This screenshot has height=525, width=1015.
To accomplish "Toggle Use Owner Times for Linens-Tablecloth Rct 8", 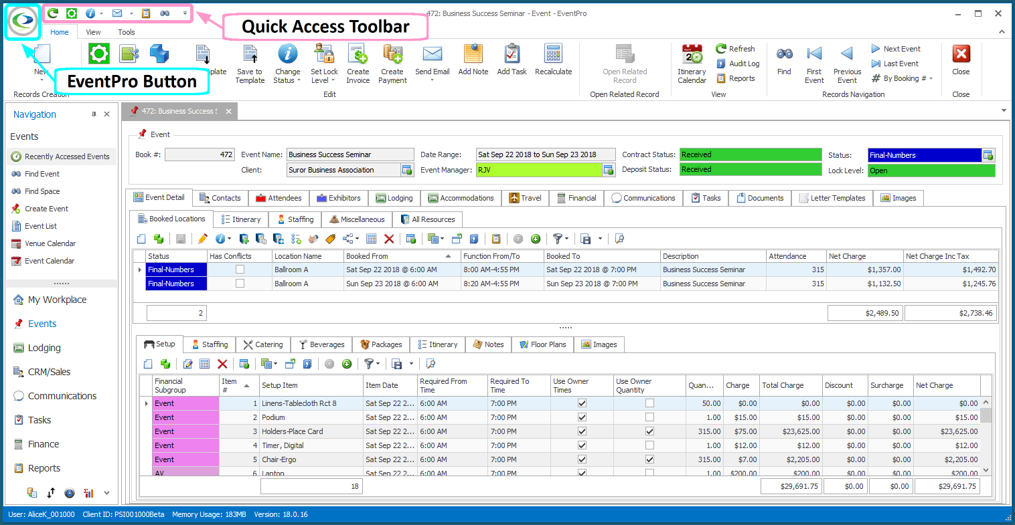I will pyautogui.click(x=582, y=403).
